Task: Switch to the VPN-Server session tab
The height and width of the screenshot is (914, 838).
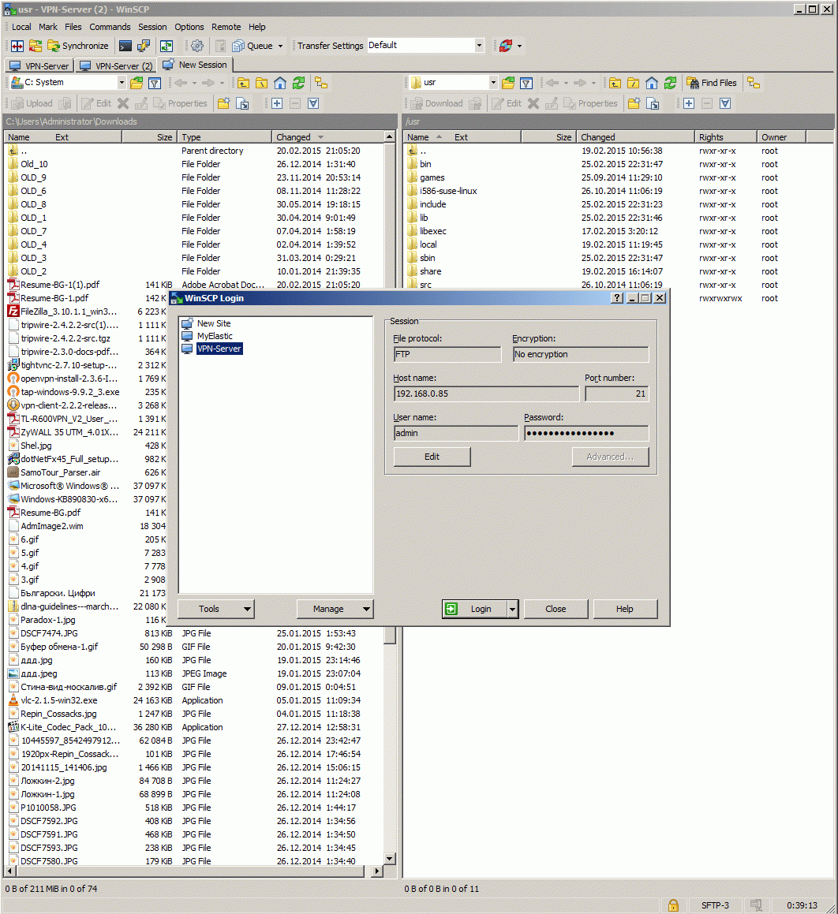Action: coord(39,66)
